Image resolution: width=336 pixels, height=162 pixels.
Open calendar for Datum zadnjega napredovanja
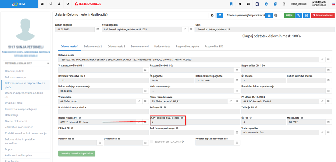tap(145, 91)
